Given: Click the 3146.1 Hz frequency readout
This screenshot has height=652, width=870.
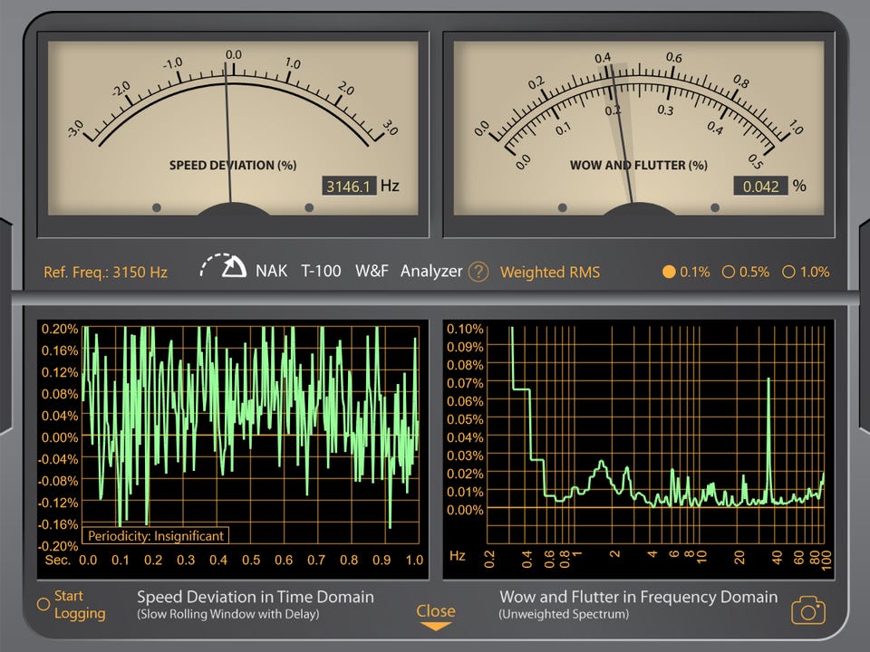Looking at the screenshot, I should click(x=350, y=187).
